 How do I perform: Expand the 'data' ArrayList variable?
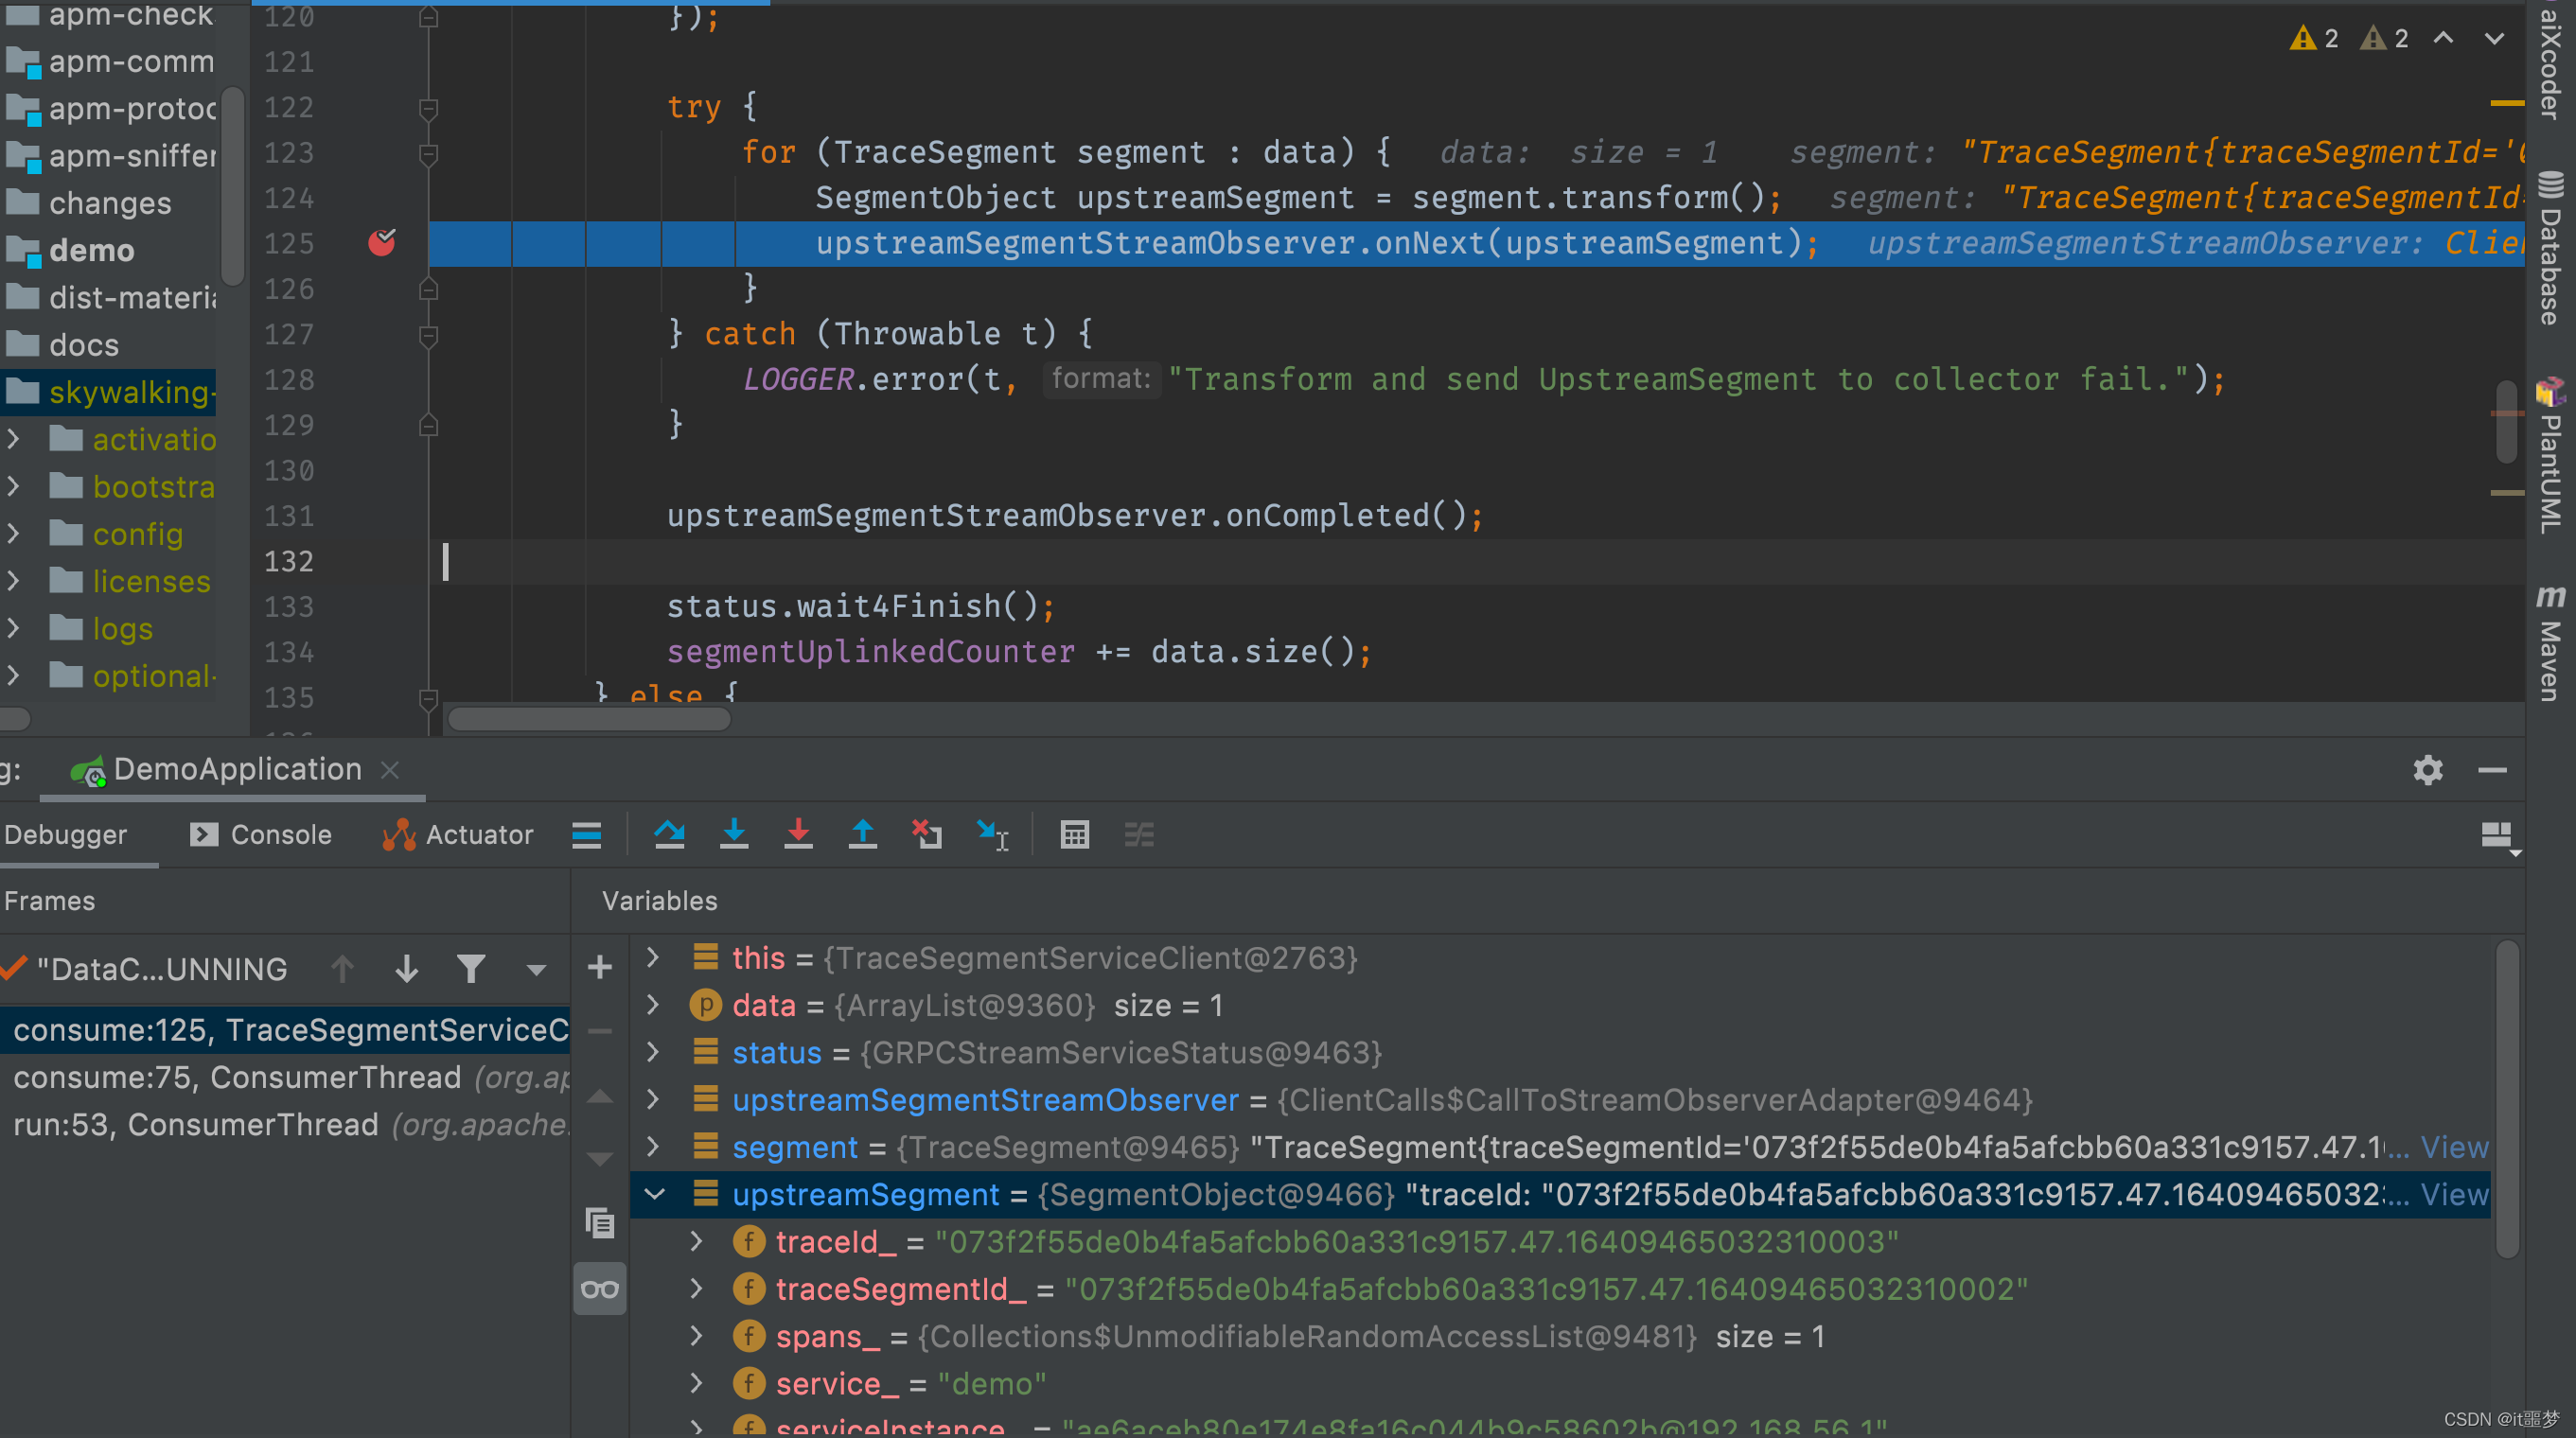pos(653,1004)
